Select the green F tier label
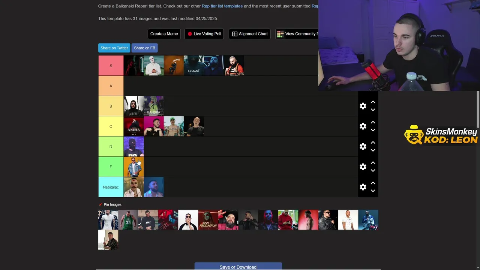Viewport: 480px width, 270px height. (x=111, y=167)
